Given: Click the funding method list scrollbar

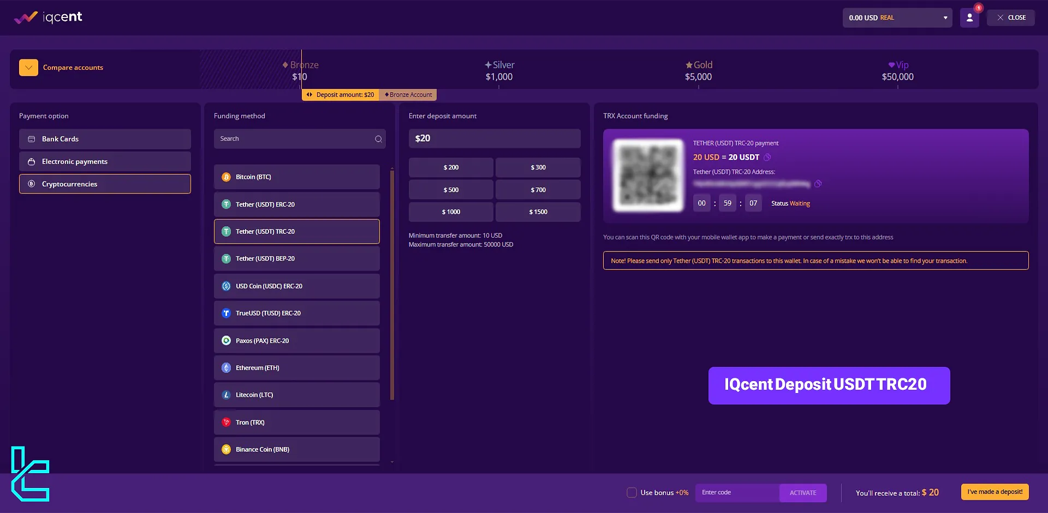Looking at the screenshot, I should pos(392,285).
